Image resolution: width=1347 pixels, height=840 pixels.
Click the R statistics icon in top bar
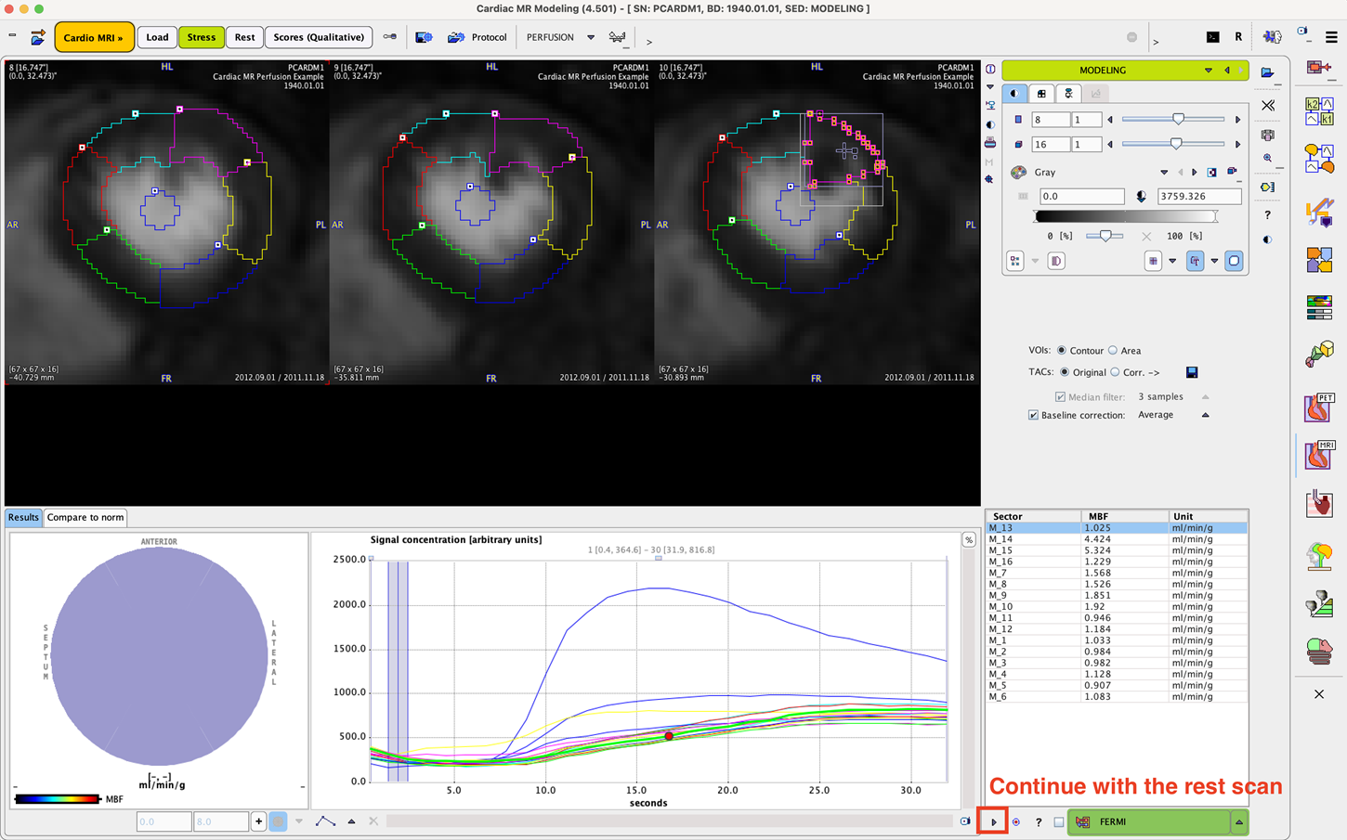pyautogui.click(x=1238, y=37)
